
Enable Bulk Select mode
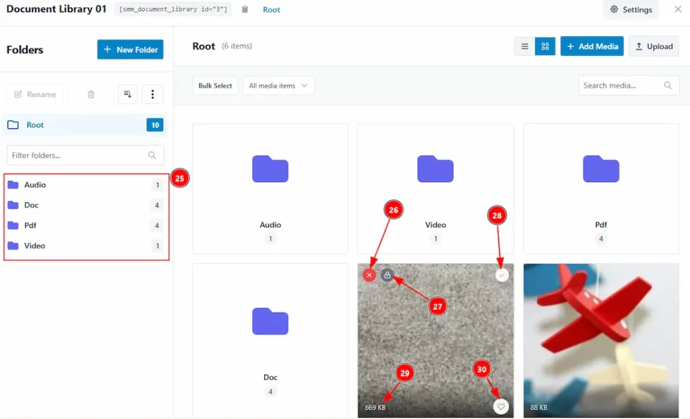pos(215,85)
